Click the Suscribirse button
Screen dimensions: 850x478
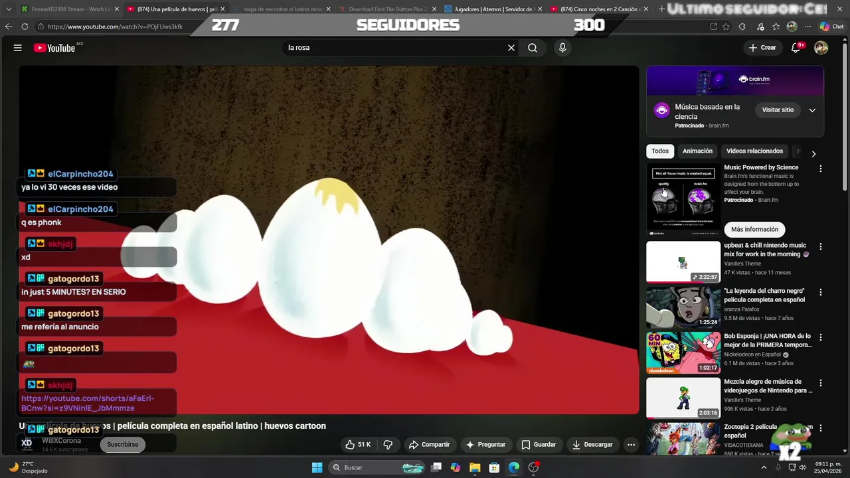tap(123, 444)
